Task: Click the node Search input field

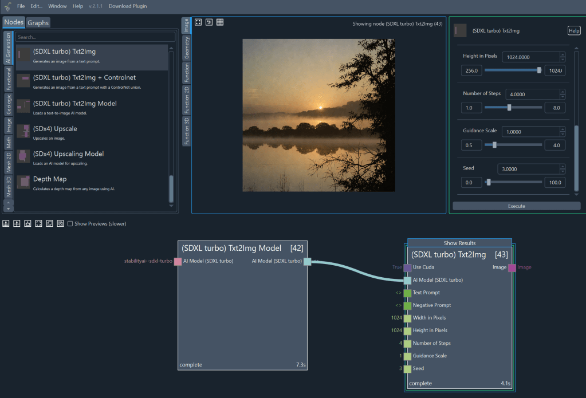Action: tap(95, 37)
